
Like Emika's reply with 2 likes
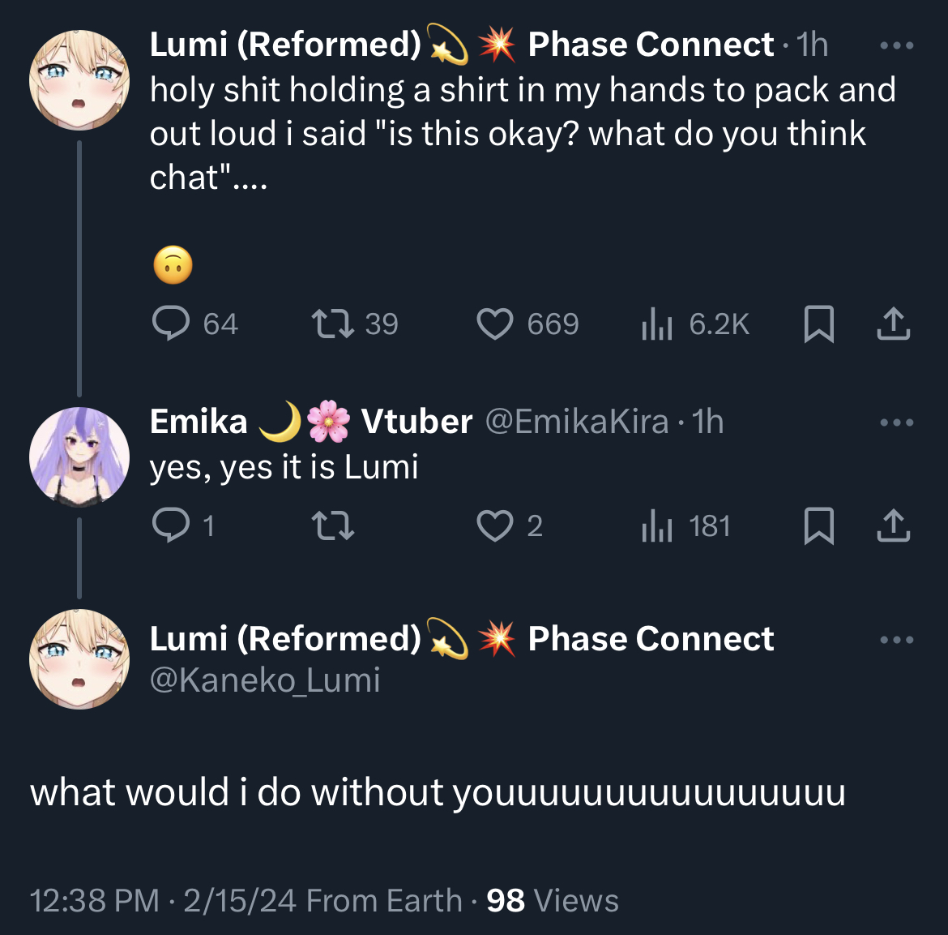[494, 525]
